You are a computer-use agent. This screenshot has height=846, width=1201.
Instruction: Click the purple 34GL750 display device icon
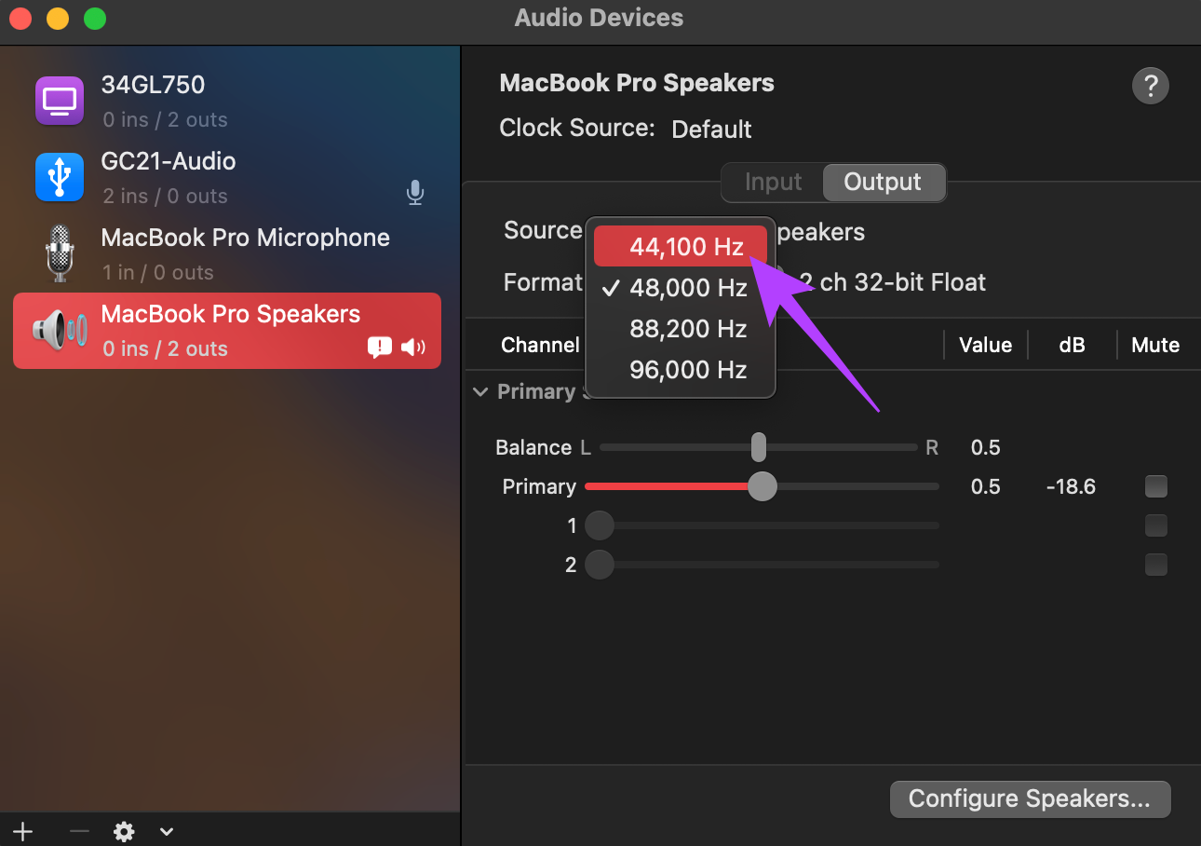click(x=60, y=100)
